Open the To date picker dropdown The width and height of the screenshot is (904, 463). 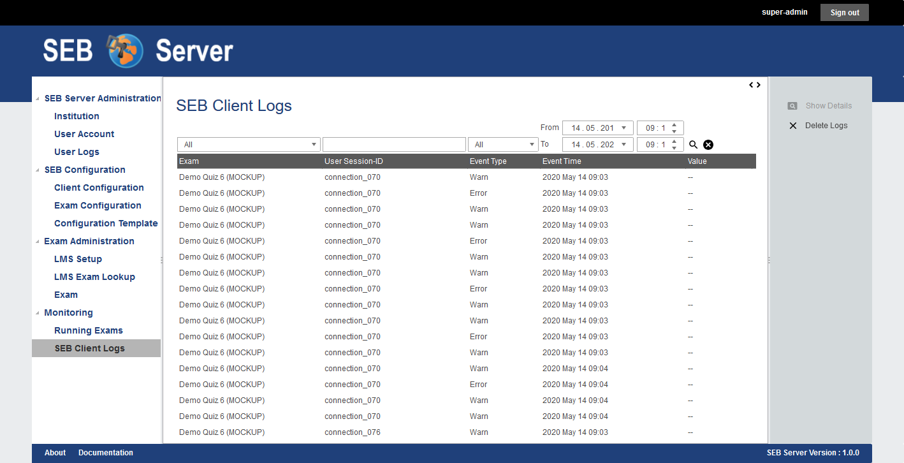coord(623,145)
